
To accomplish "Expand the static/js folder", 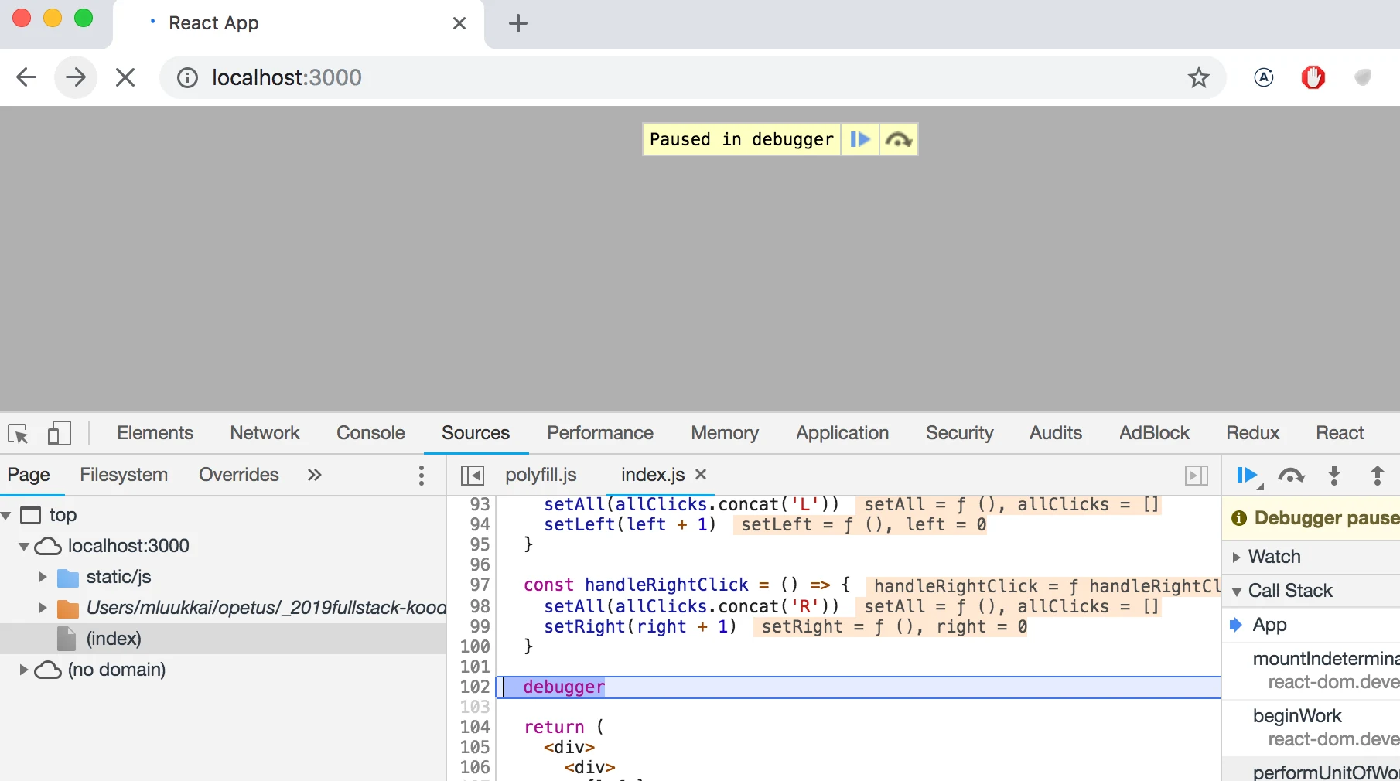I will (x=43, y=577).
